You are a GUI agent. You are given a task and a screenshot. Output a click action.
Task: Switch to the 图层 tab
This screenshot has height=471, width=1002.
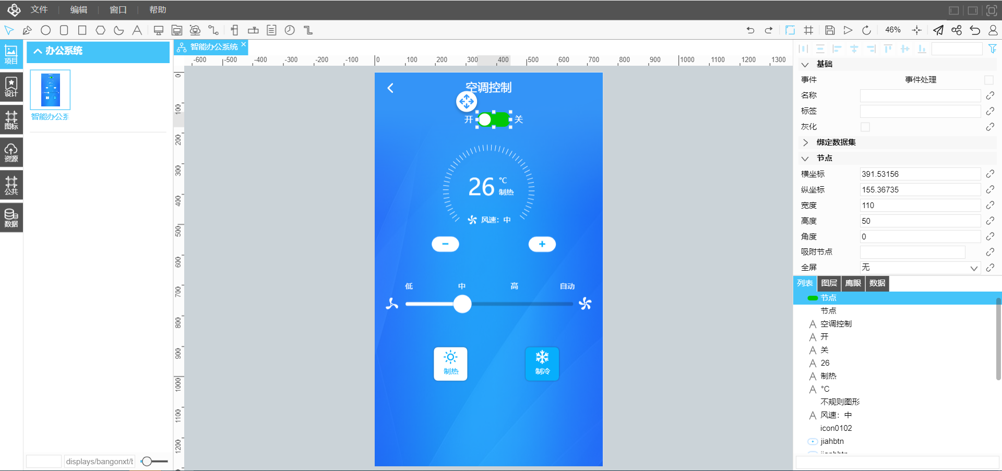click(x=829, y=283)
